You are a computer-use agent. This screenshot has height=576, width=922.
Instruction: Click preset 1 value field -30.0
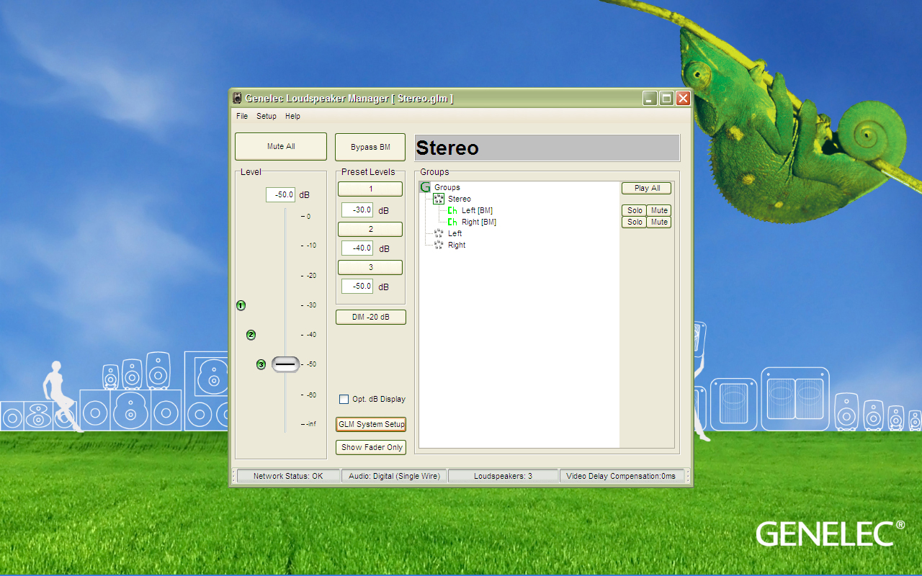(x=357, y=210)
